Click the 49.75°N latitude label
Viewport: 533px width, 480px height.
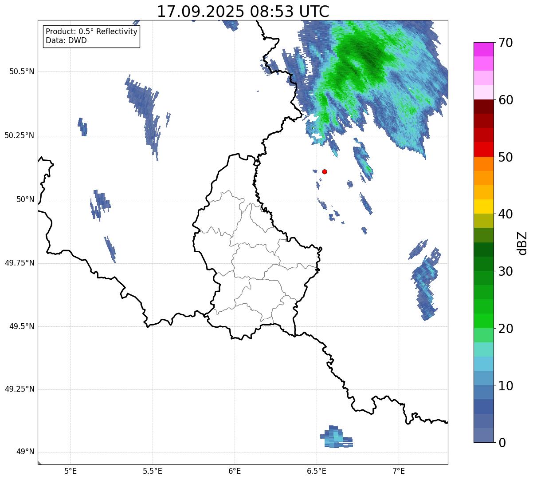point(20,263)
